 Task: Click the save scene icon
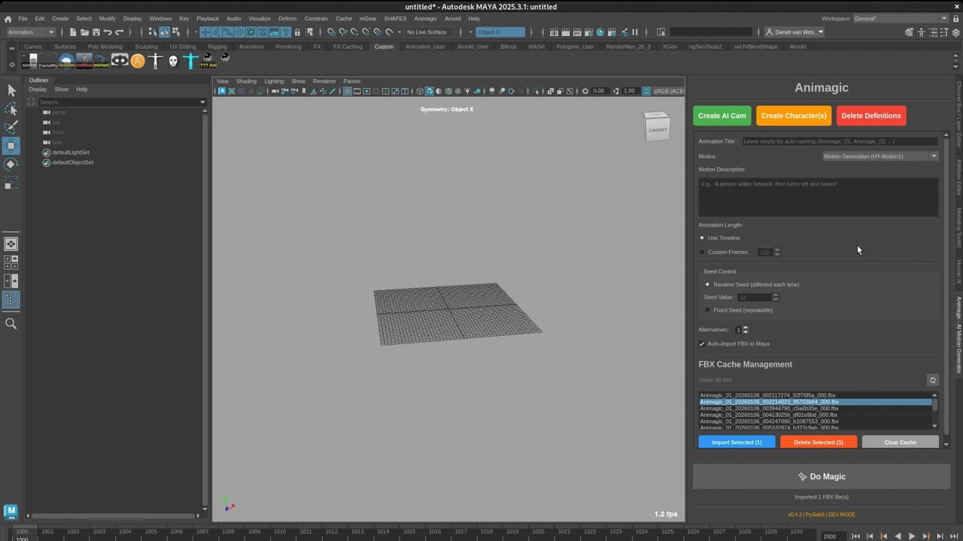tap(96, 32)
